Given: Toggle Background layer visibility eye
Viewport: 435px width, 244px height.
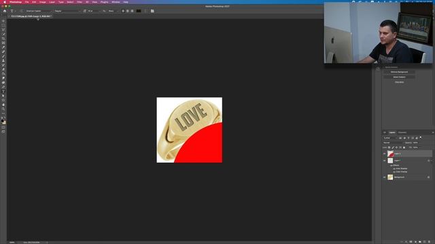Looking at the screenshot, I should (384, 177).
